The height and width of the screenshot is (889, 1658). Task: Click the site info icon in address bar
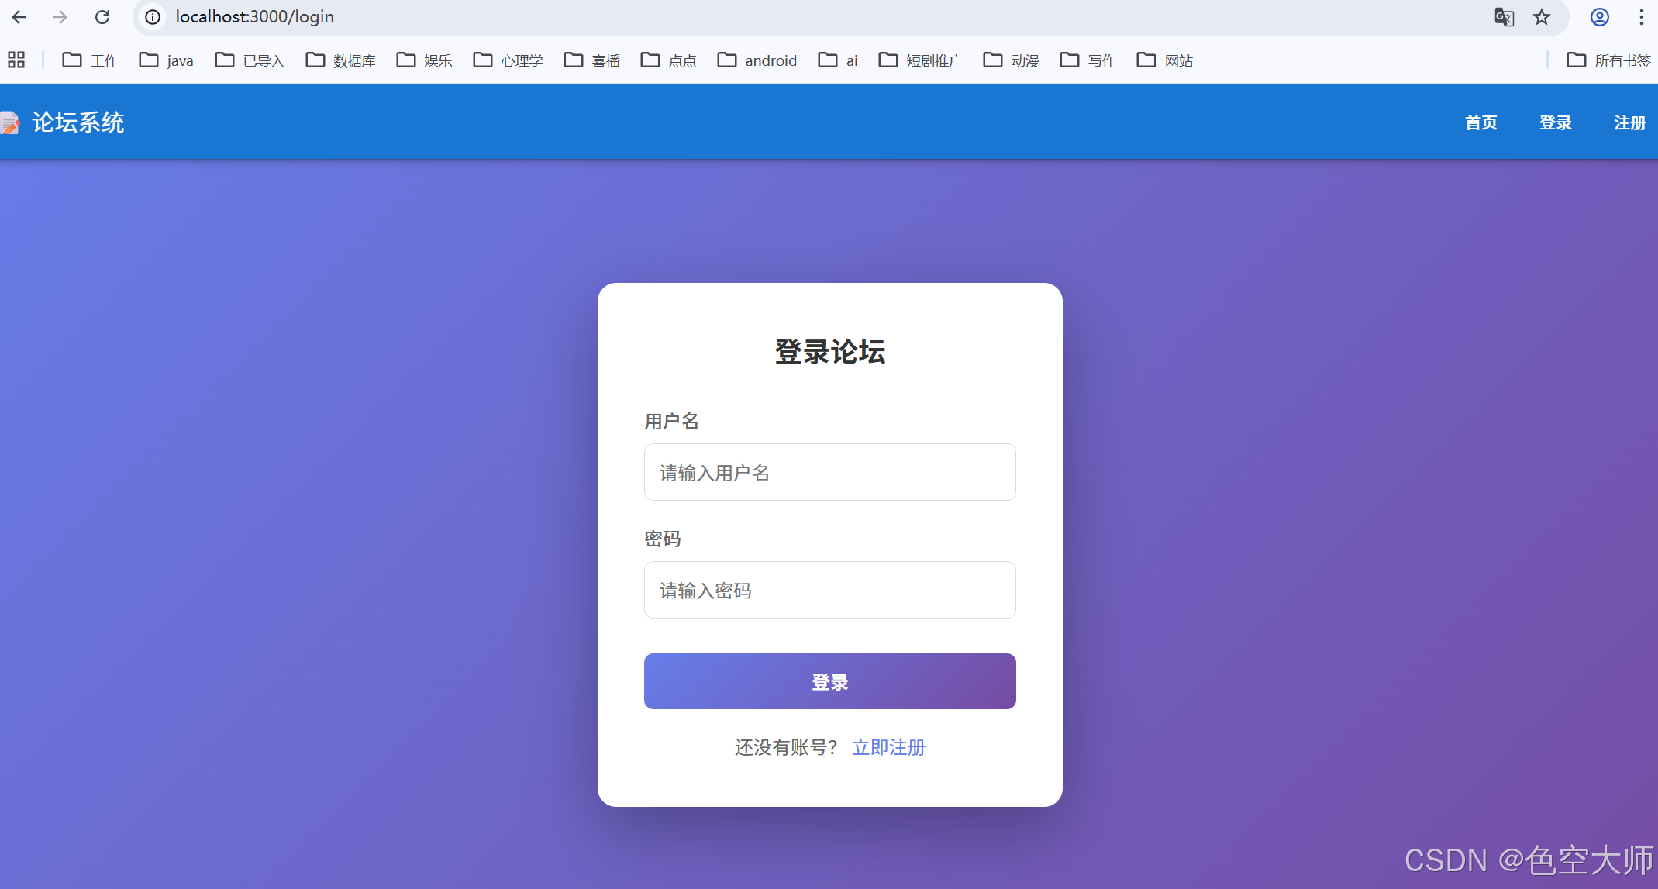(153, 17)
